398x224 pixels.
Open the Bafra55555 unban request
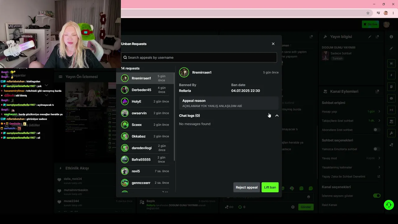[x=145, y=160]
